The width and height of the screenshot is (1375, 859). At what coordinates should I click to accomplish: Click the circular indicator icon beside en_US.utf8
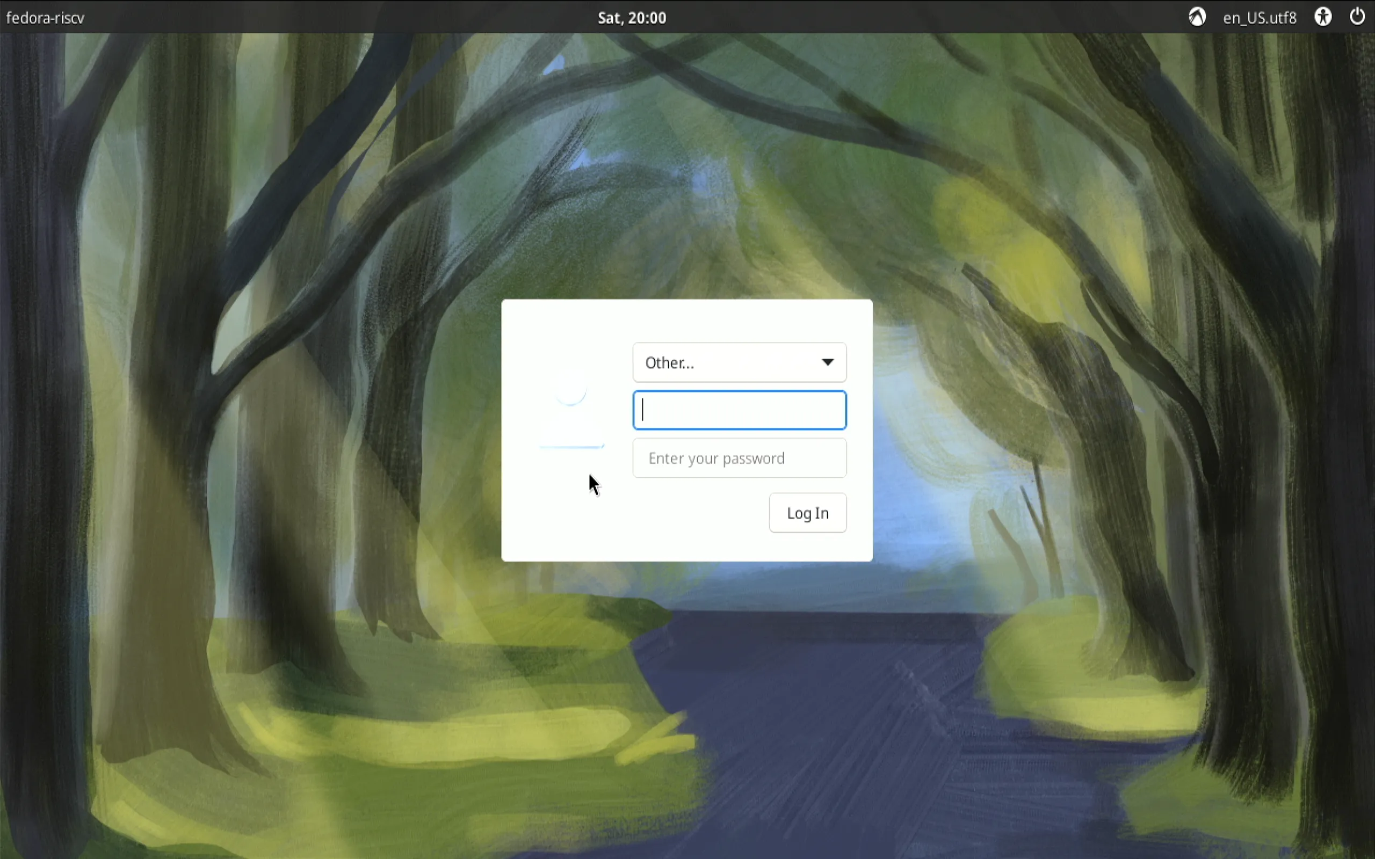[1197, 17]
